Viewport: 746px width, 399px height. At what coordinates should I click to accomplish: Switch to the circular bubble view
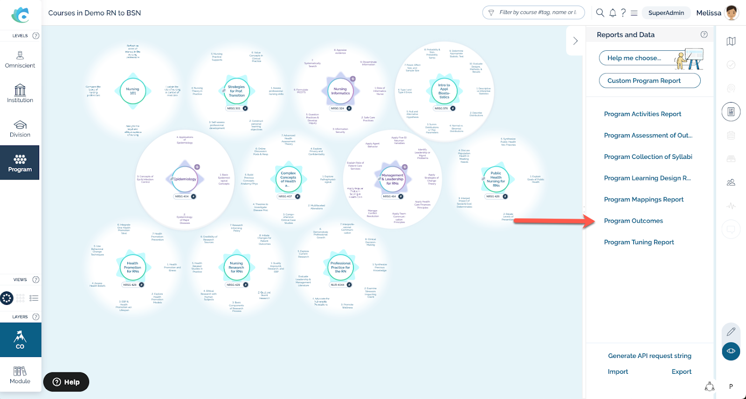(x=7, y=298)
